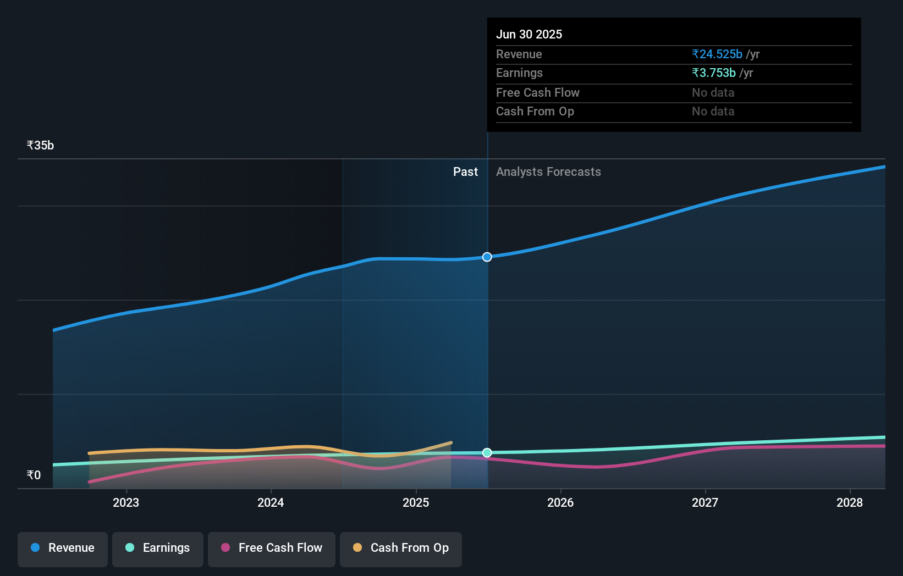Toggle the Earnings series visibility
Viewport: 903px width, 576px height.
(x=158, y=548)
